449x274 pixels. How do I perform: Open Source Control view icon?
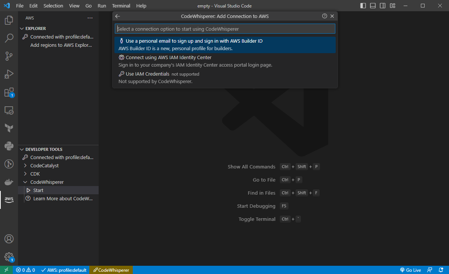9,56
